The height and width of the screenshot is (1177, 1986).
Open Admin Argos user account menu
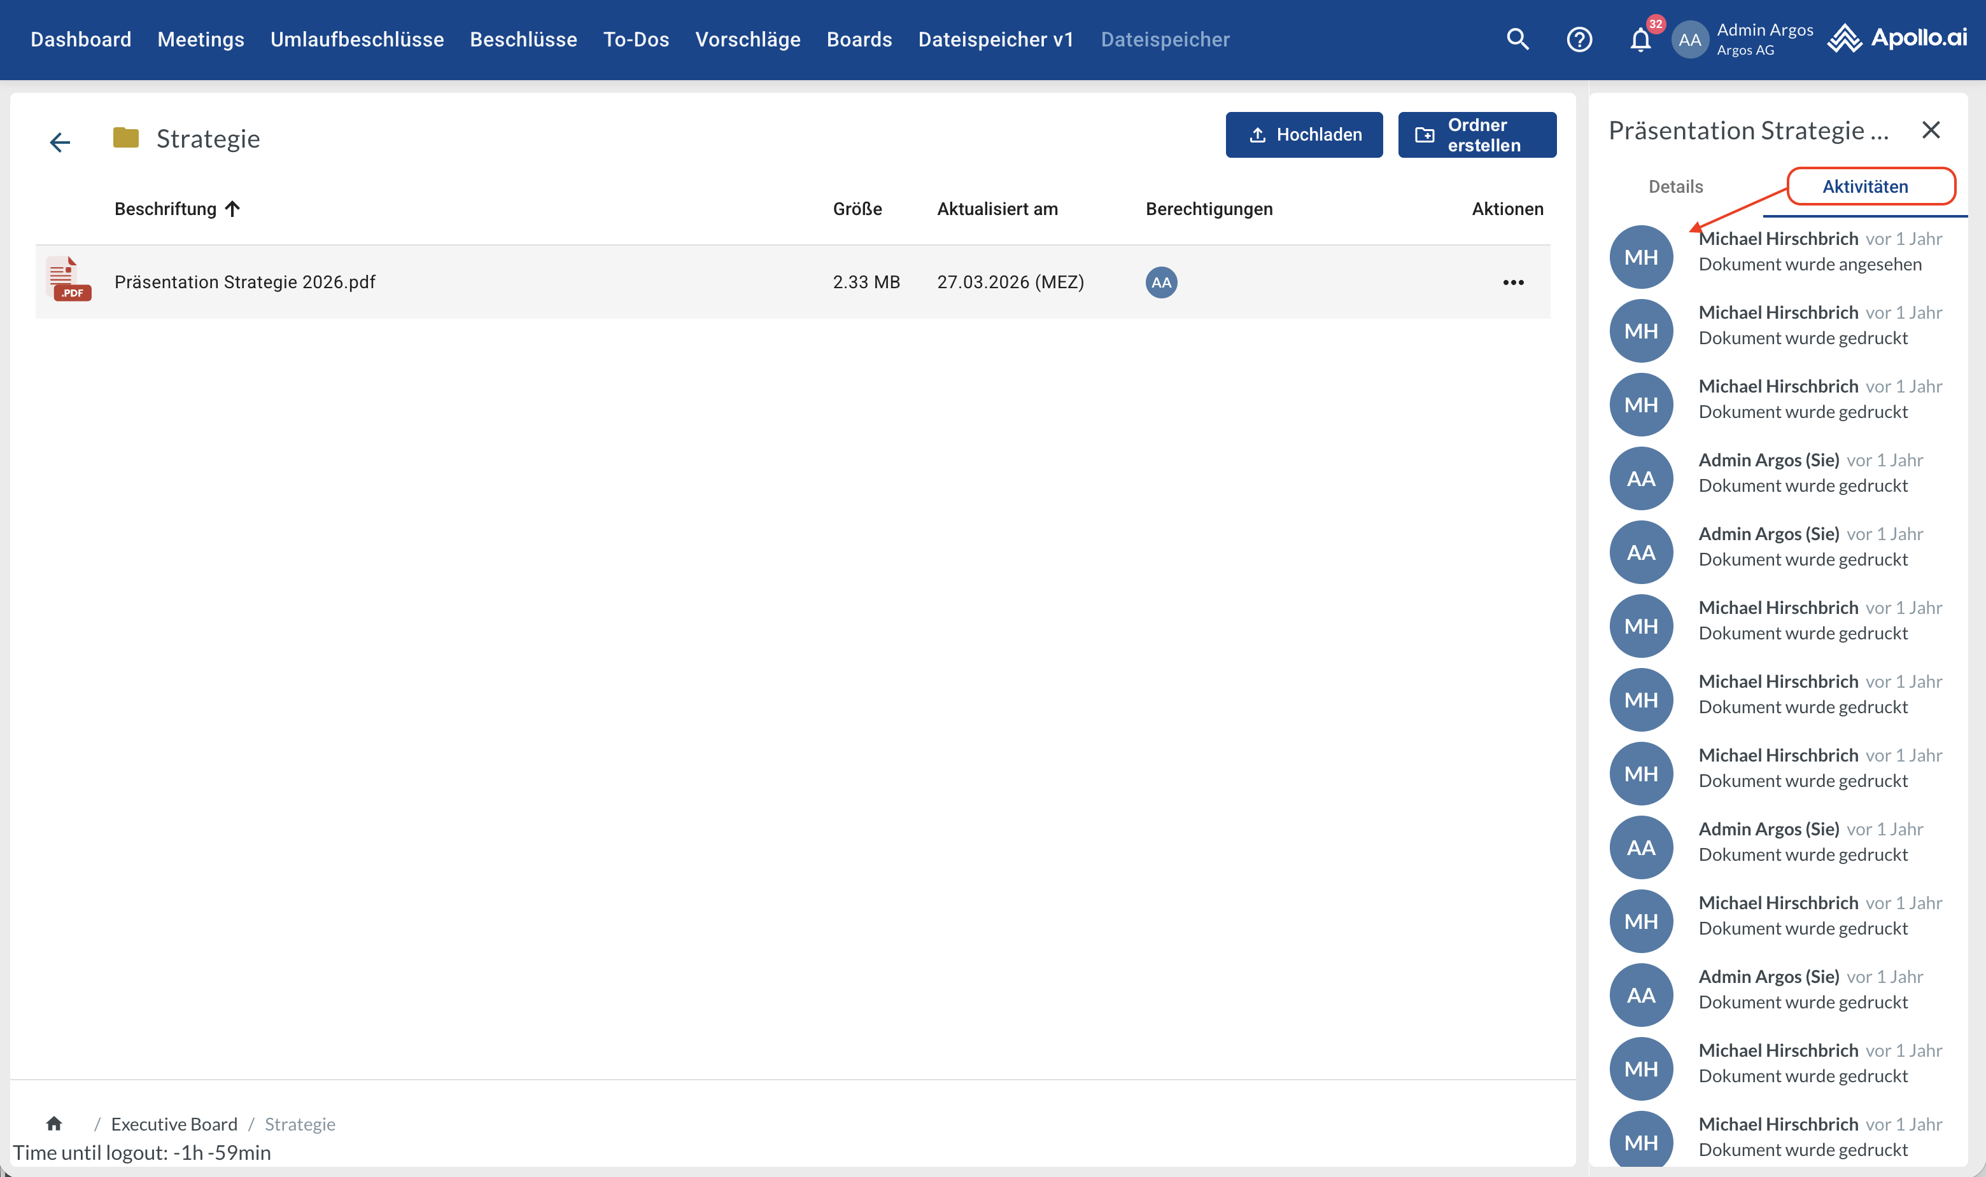(1743, 39)
